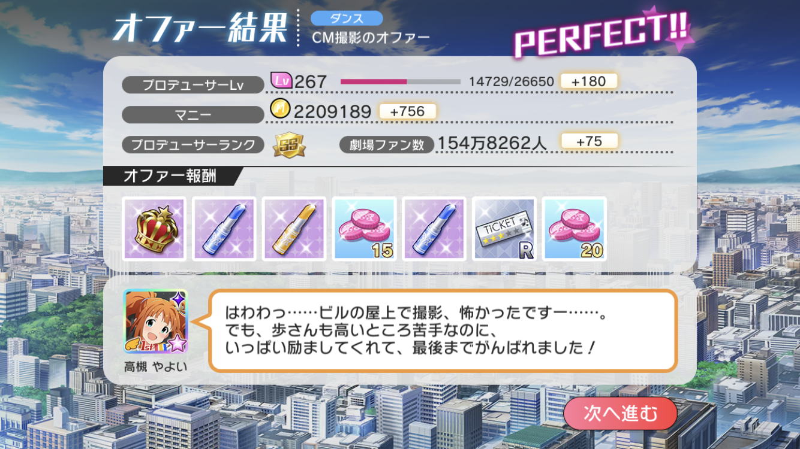Tap the +75 fan gain badge
This screenshot has width=800, height=449.
click(589, 141)
